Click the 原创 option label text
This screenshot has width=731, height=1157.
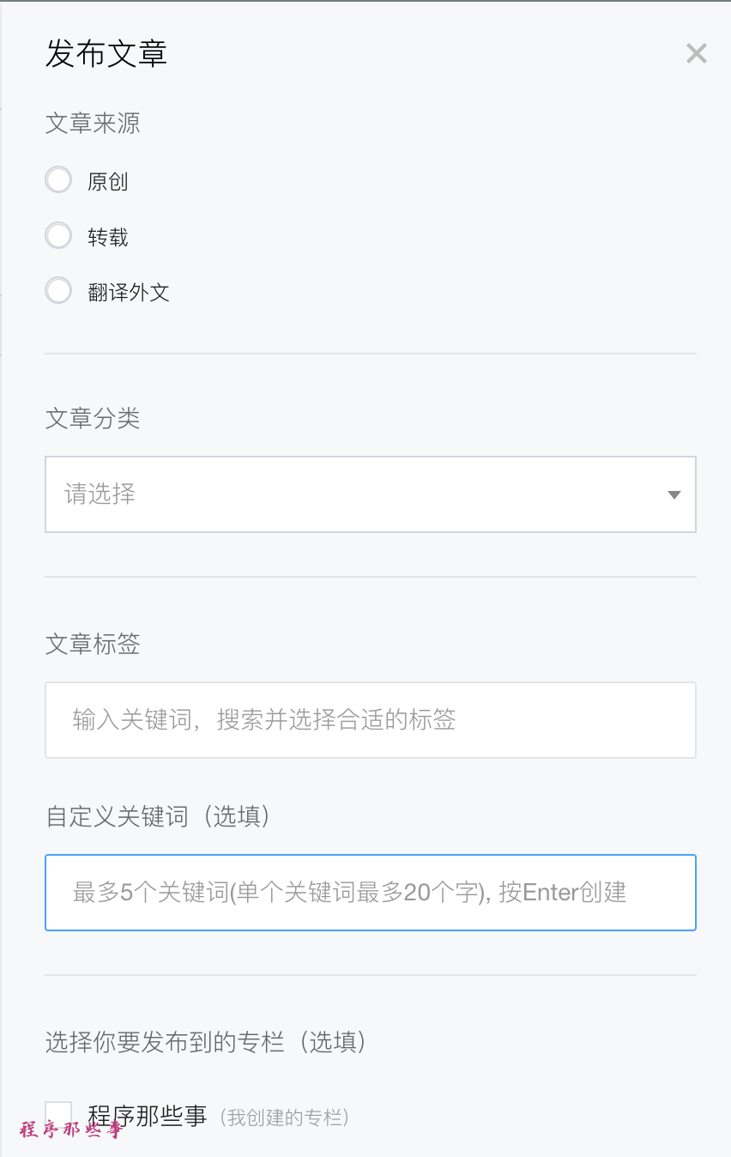point(107,182)
